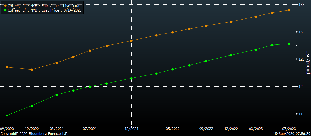Click the green data point at 03/2021
The height and width of the screenshot is (136, 311).
(x=57, y=95)
